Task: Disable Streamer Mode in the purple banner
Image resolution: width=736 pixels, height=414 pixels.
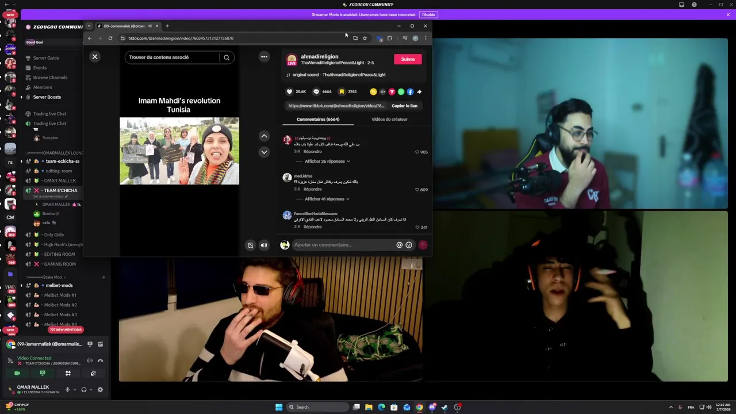Action: coord(428,14)
